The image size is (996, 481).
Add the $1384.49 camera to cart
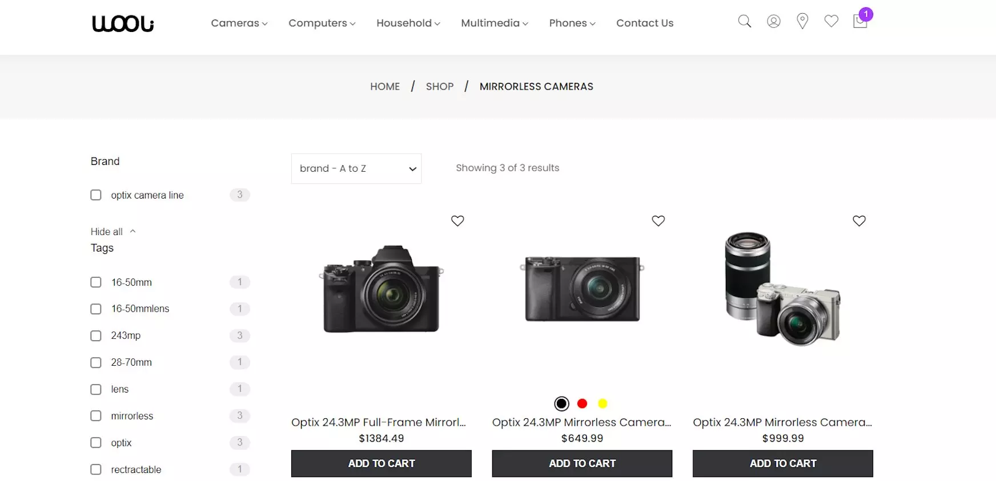point(381,463)
